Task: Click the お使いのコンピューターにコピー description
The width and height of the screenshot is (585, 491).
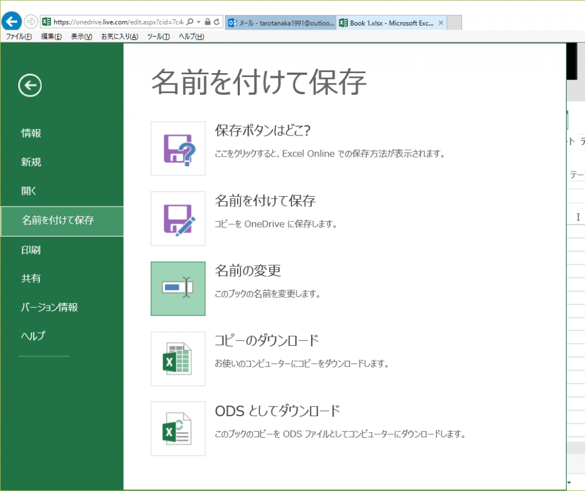Action: [x=302, y=364]
